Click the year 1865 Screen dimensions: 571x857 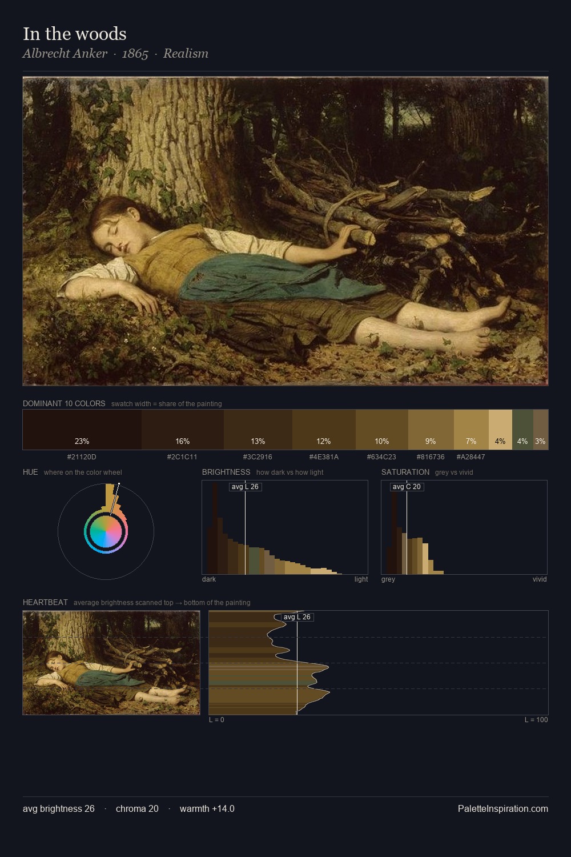[x=135, y=53]
